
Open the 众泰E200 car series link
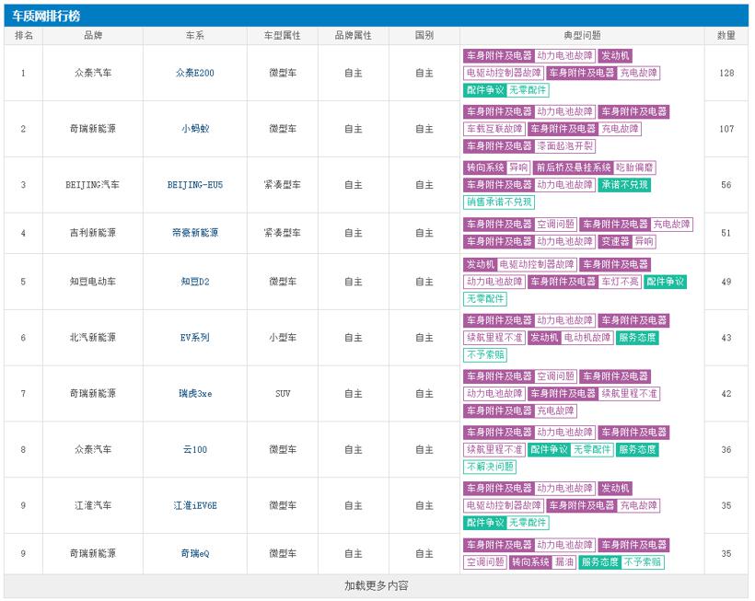pos(194,73)
